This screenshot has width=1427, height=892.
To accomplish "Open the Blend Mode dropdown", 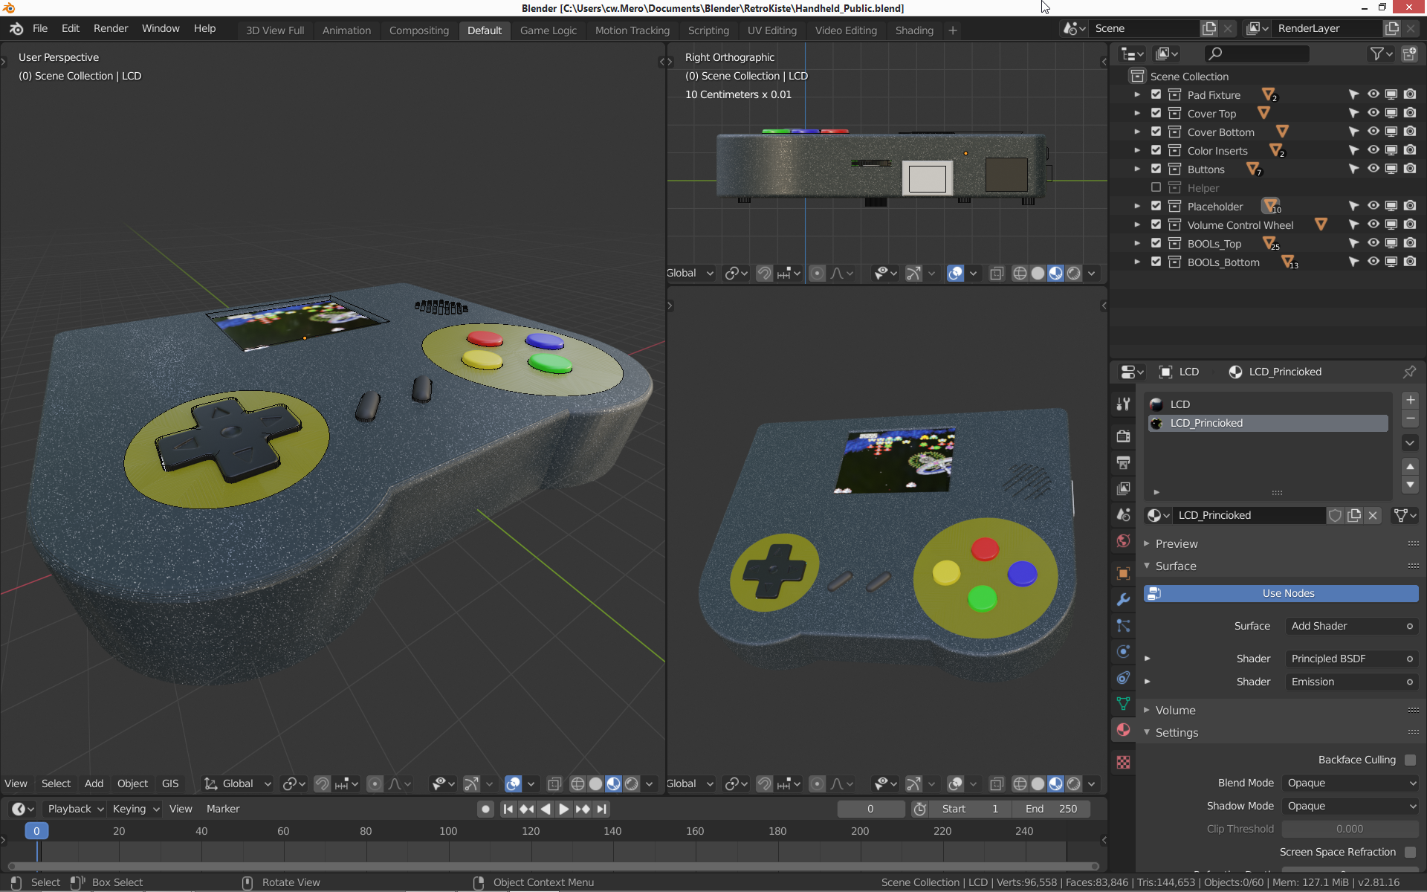I will [1350, 783].
